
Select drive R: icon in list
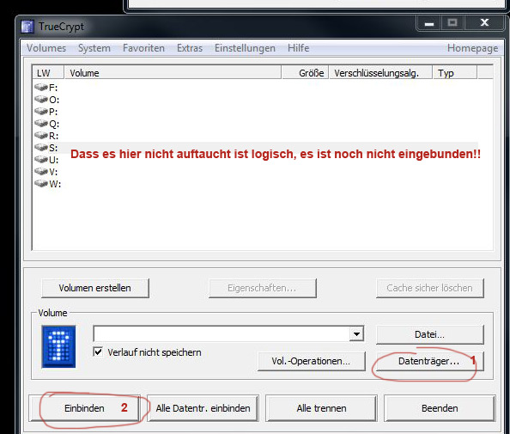click(41, 136)
